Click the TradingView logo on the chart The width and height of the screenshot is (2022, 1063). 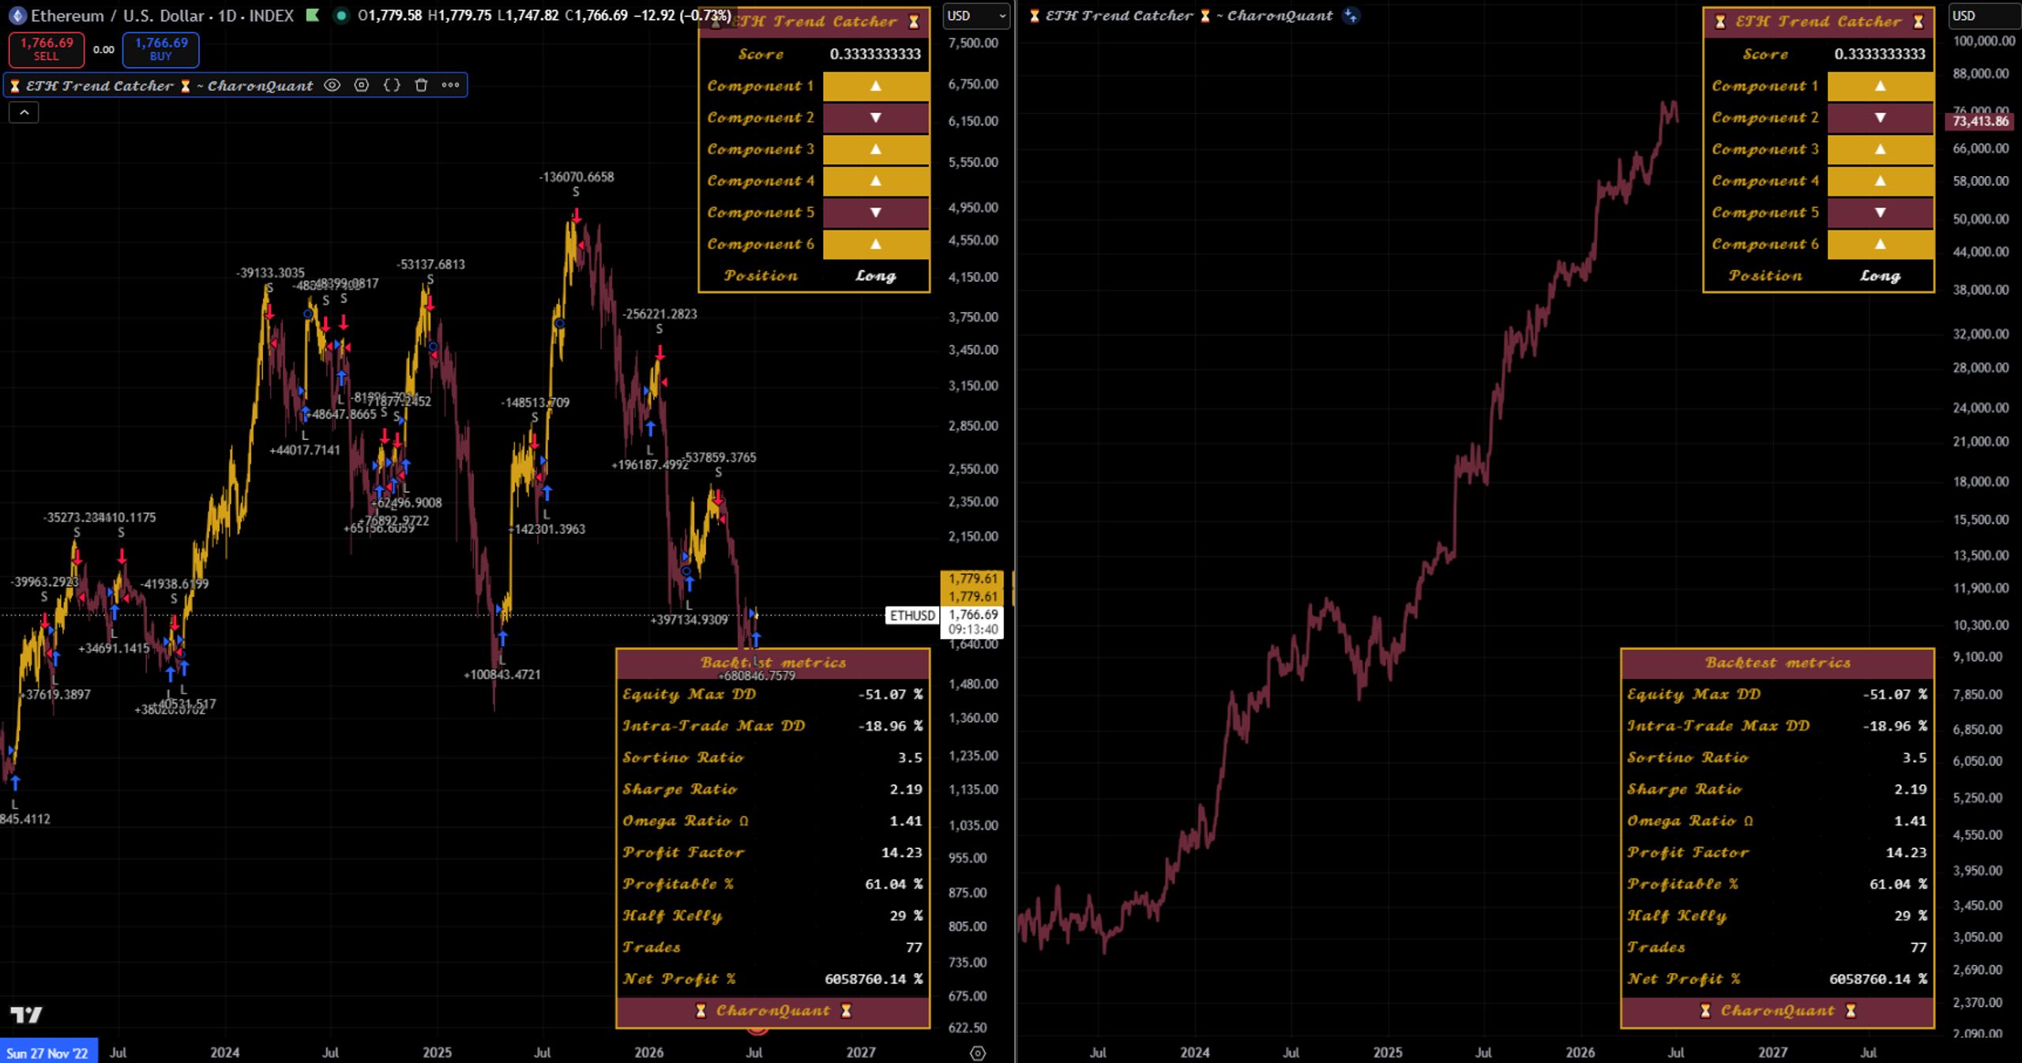click(26, 1015)
